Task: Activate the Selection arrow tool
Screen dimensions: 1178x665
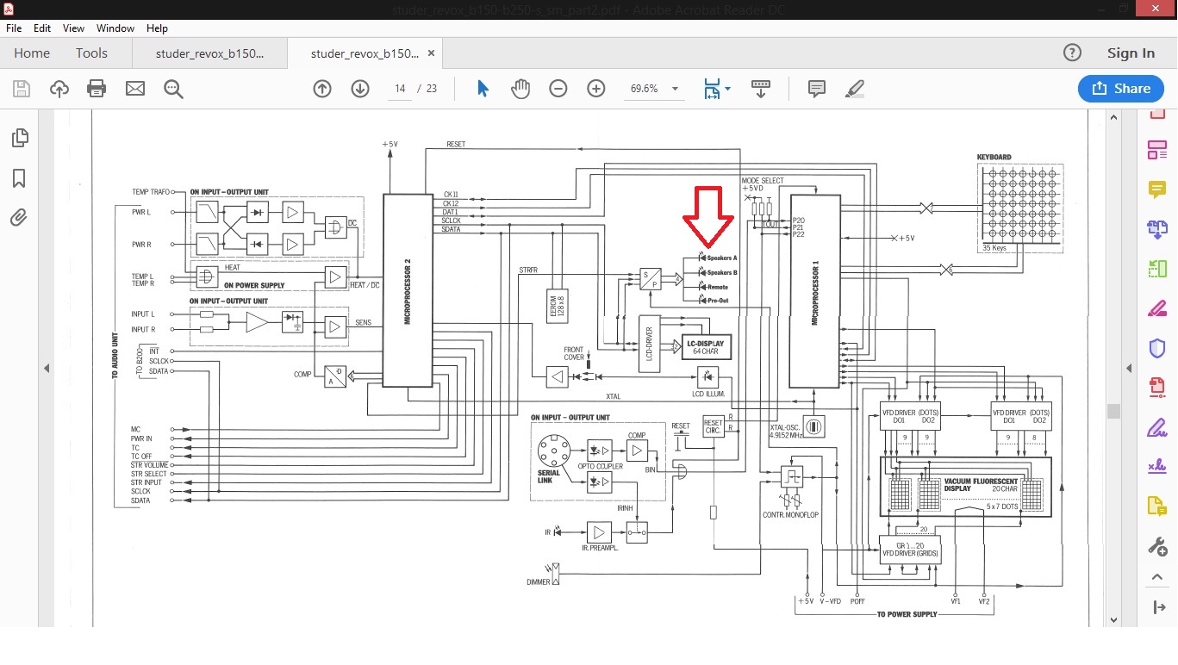Action: [x=483, y=89]
